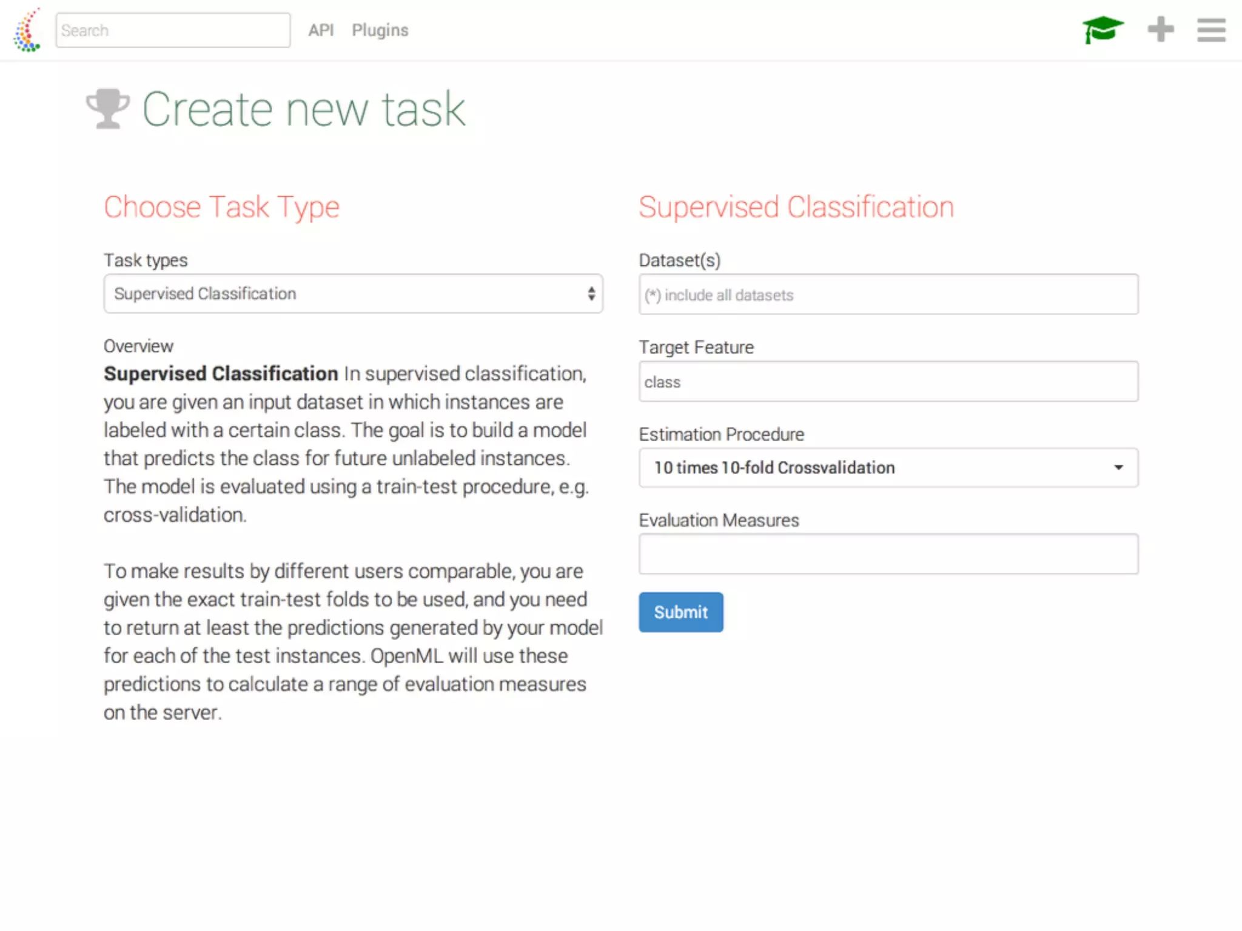Image resolution: width=1242 pixels, height=931 pixels.
Task: Open the API link in the navbar
Action: [x=321, y=30]
